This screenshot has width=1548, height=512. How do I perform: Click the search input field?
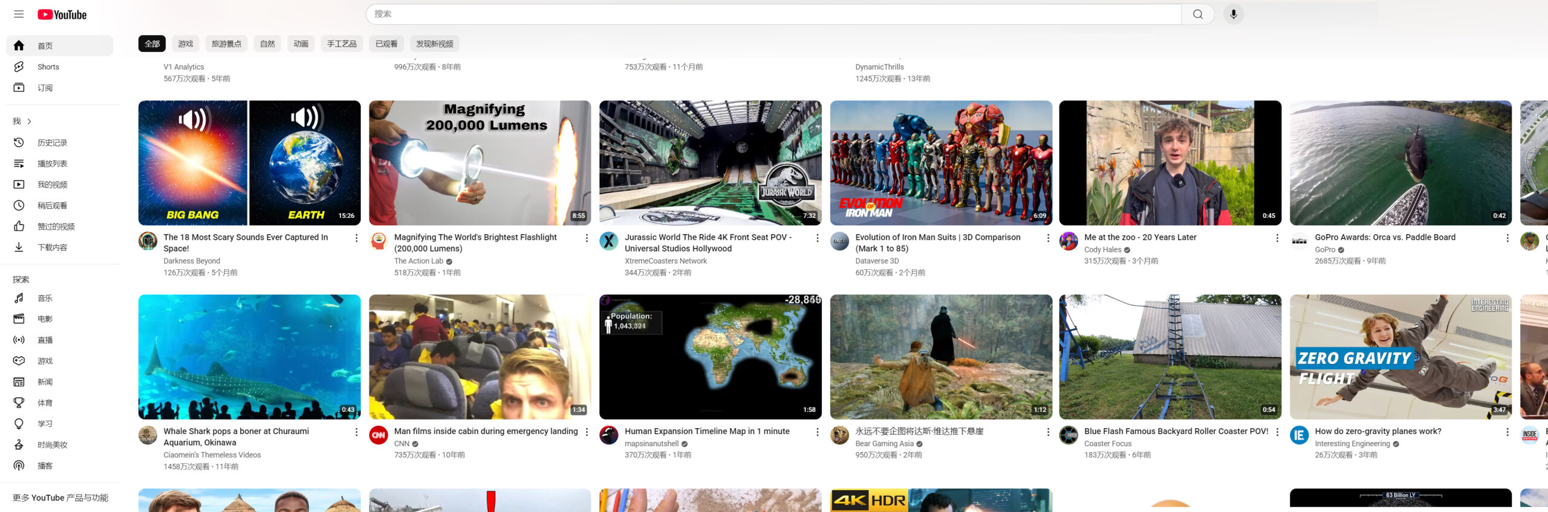(773, 14)
